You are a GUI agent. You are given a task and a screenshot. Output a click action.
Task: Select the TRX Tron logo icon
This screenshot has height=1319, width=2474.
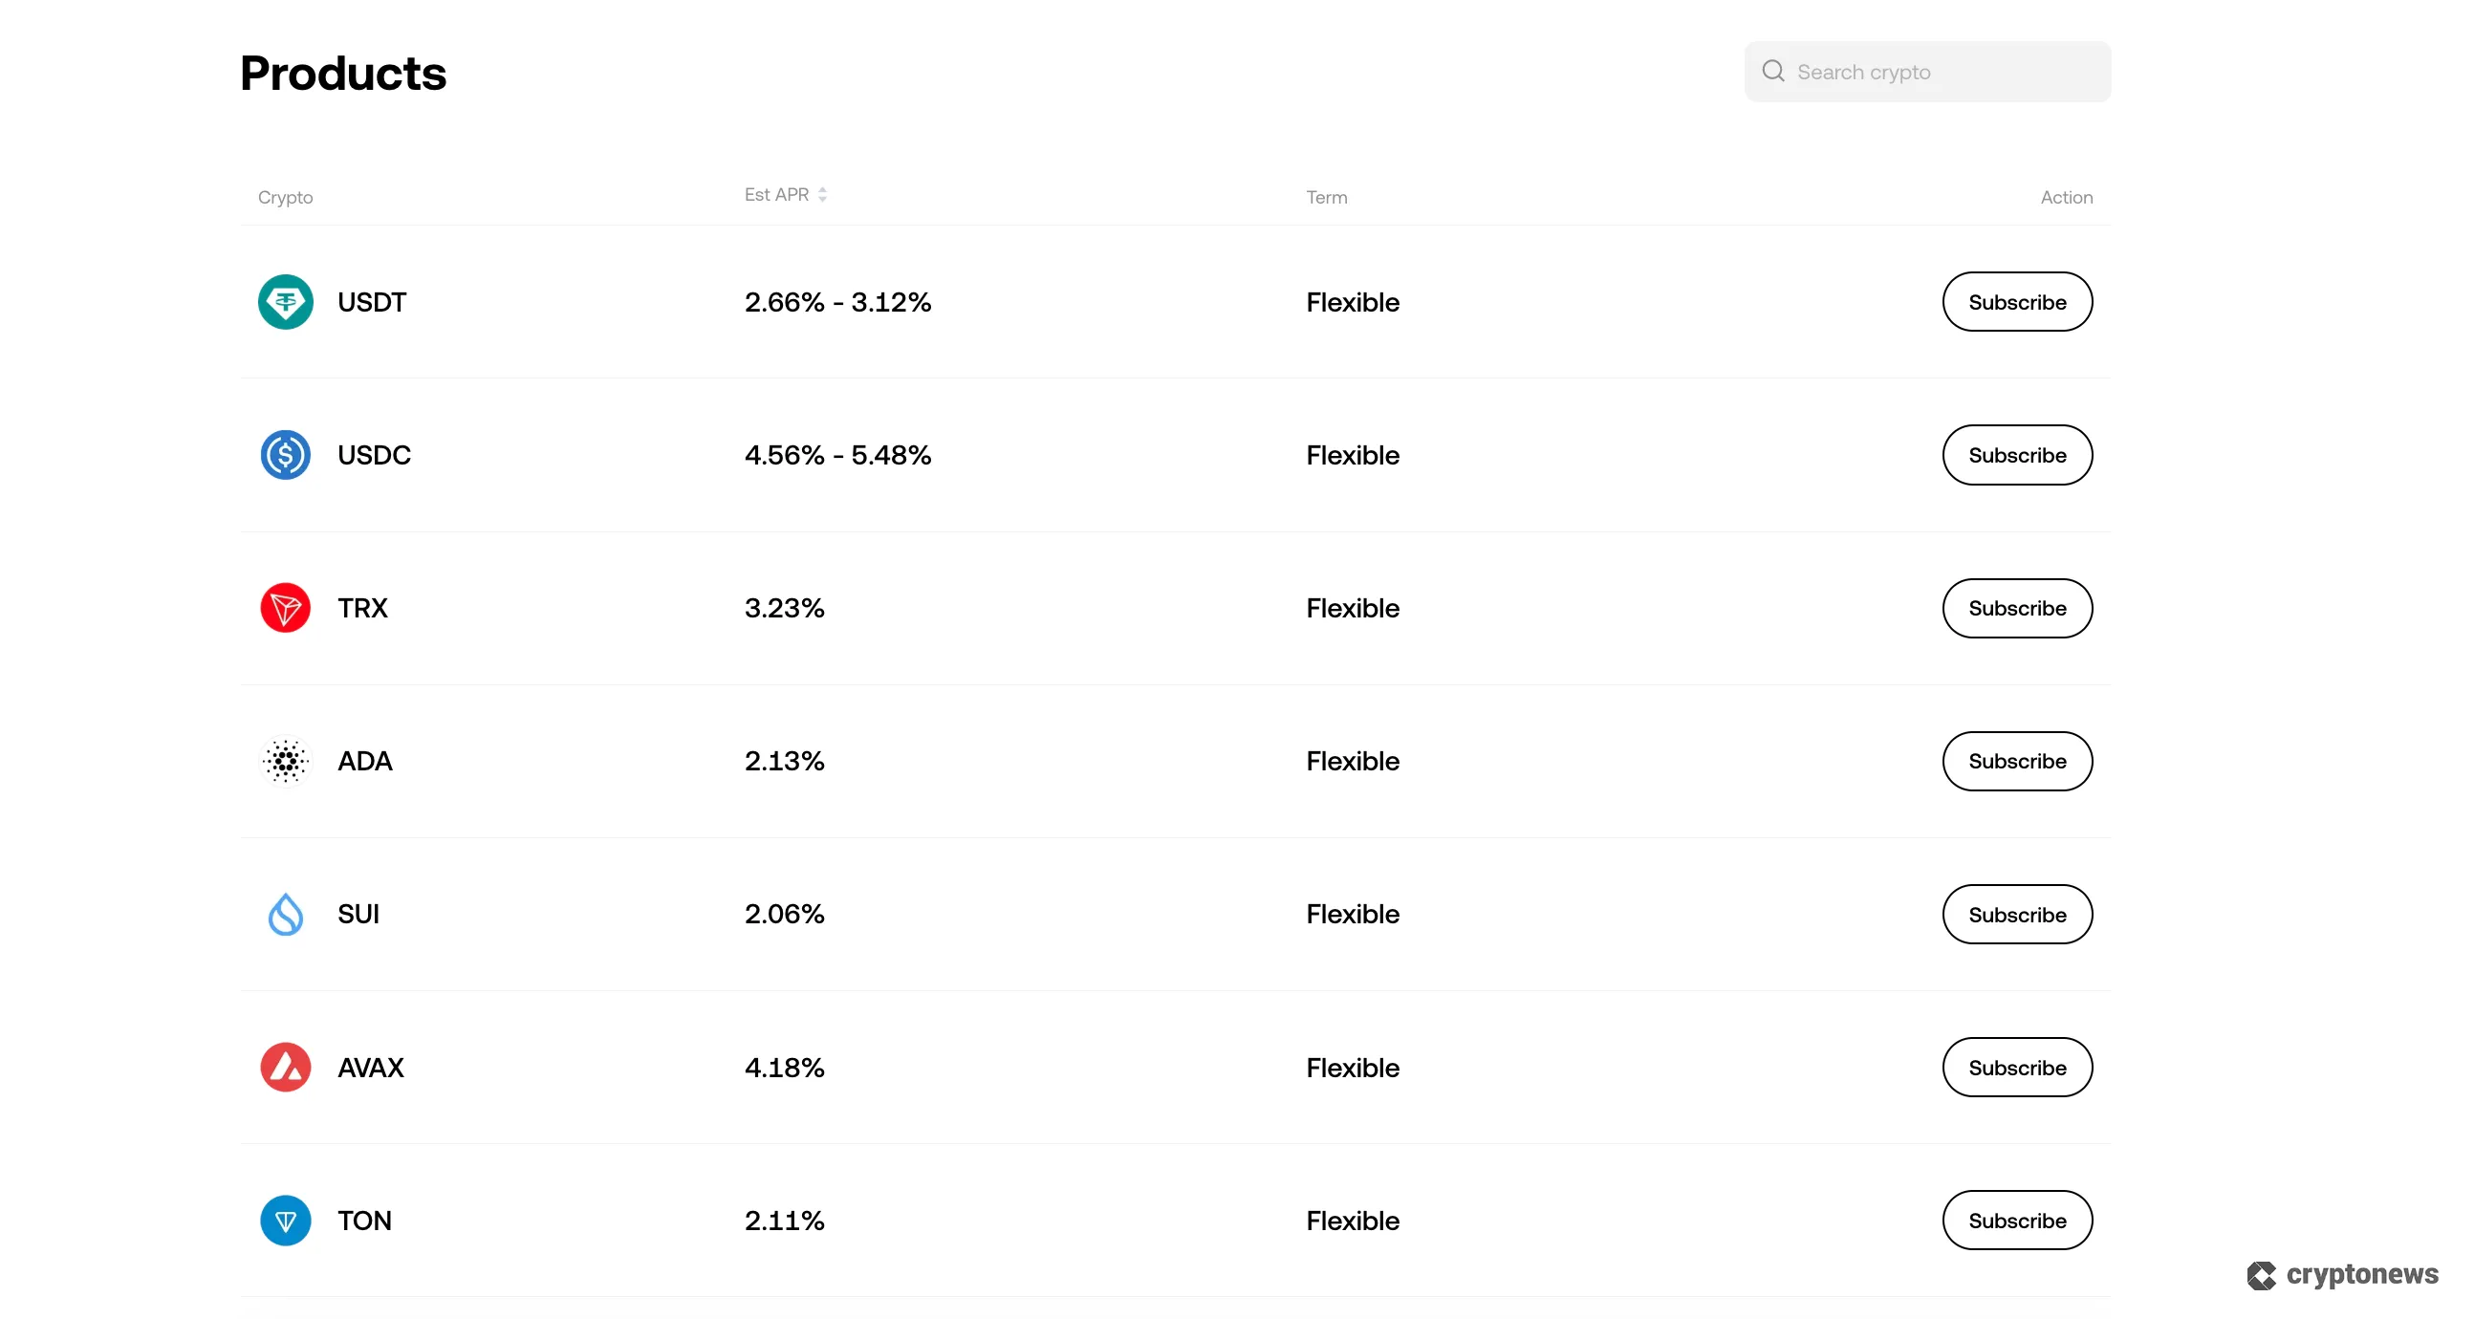[284, 607]
